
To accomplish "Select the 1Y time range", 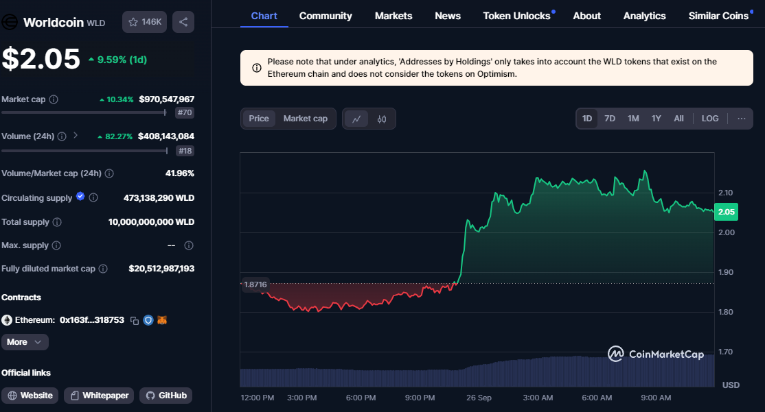I will click(656, 119).
